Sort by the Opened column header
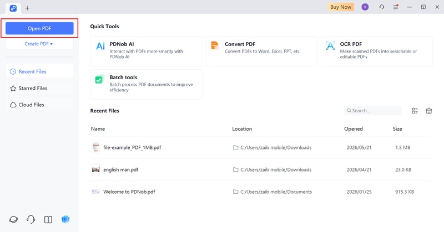Image resolution: width=444 pixels, height=232 pixels. click(x=354, y=129)
